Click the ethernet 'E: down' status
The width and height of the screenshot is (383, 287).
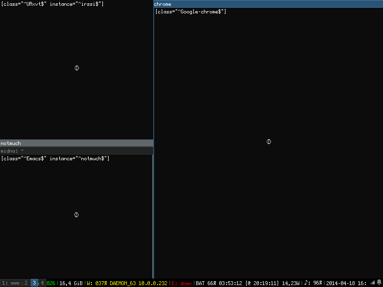tap(182, 283)
